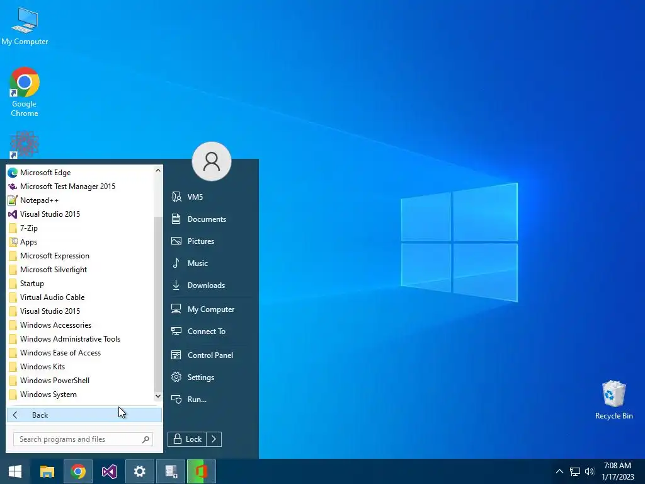The width and height of the screenshot is (645, 484).
Task: Open Visual Studio from the taskbar
Action: click(x=109, y=471)
